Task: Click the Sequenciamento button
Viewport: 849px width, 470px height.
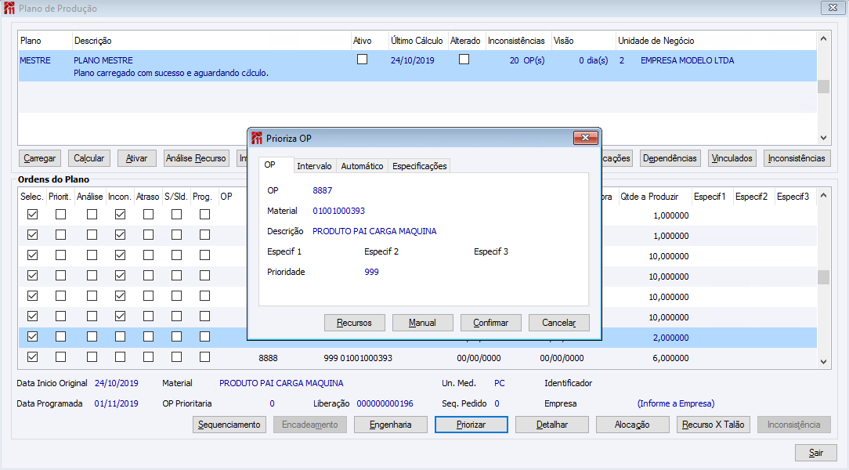Action: (x=229, y=425)
